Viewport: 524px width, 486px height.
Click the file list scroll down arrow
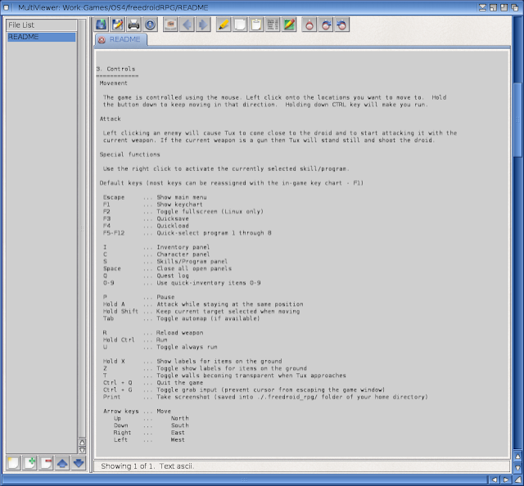(81, 449)
